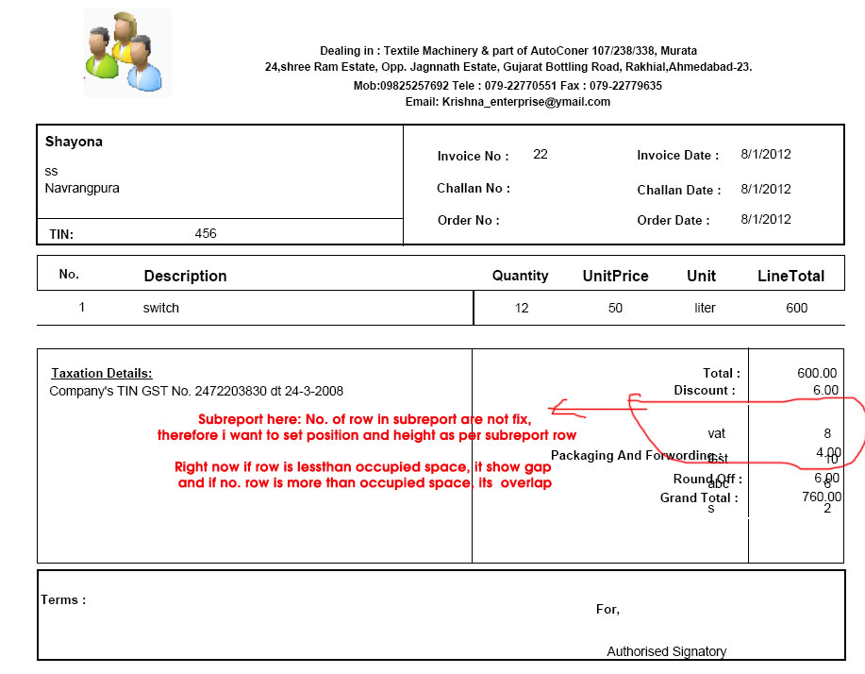This screenshot has width=865, height=674.
Task: Select the Challan Date value 8/1/2012
Action: tap(766, 189)
